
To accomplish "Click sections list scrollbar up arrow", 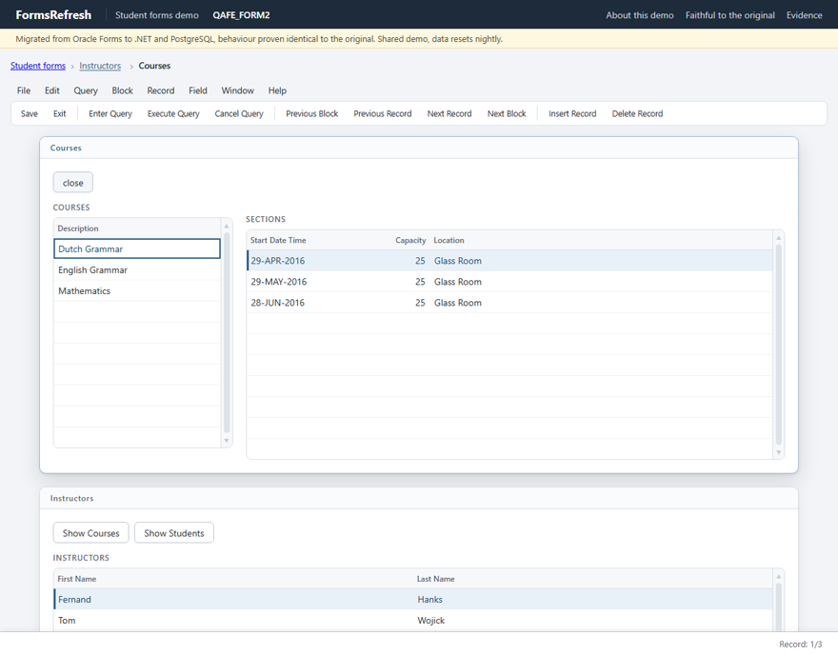I will [779, 238].
